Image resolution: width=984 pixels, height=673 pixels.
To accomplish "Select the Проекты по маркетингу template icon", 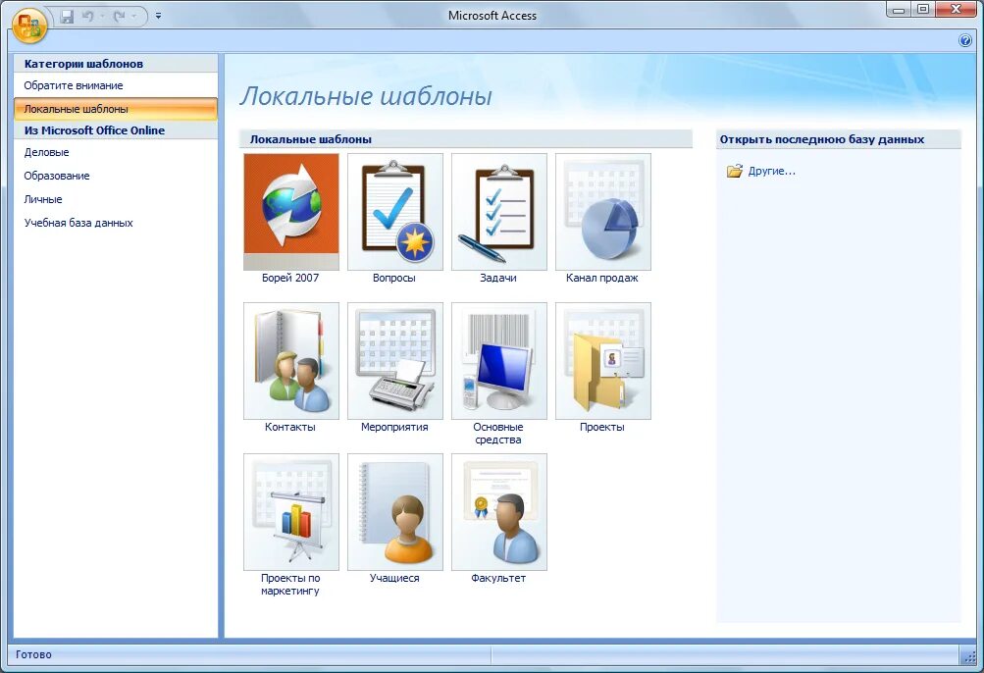I will [x=291, y=512].
